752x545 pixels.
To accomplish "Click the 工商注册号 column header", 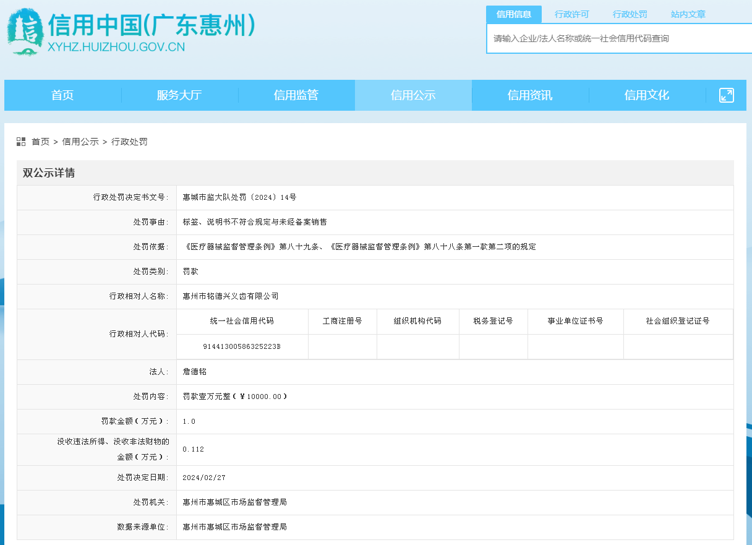I will point(343,322).
